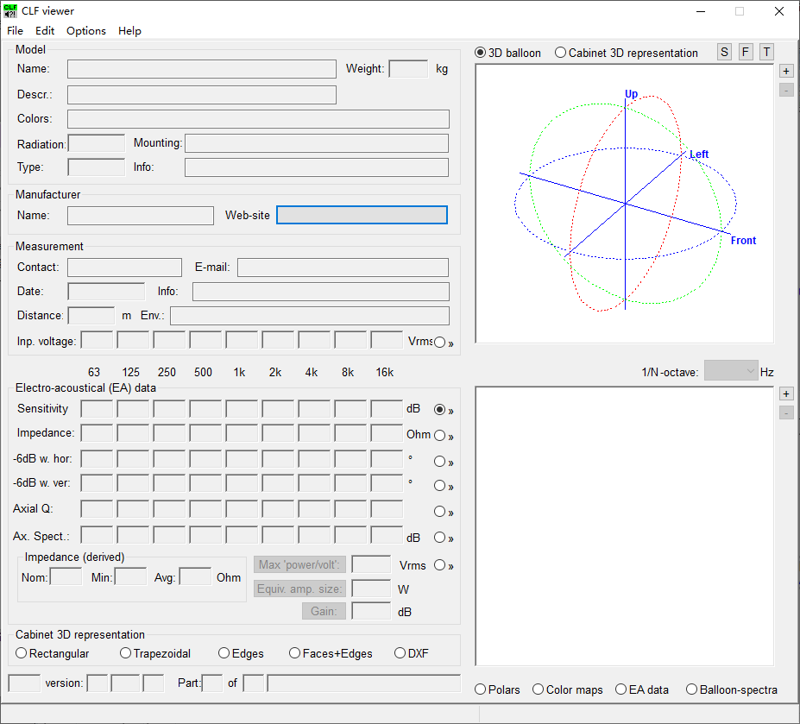The height and width of the screenshot is (724, 800).
Task: Click the Min impedance field
Action: click(130, 576)
